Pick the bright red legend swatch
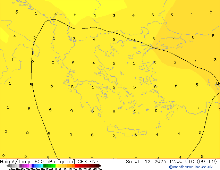The height and width of the screenshot is (170, 220). [76, 165]
